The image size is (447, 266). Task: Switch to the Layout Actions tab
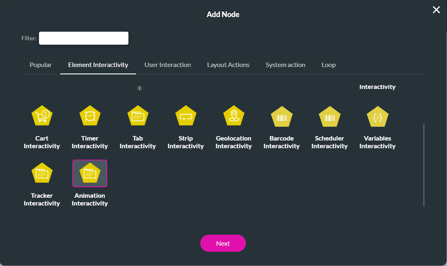(x=228, y=65)
